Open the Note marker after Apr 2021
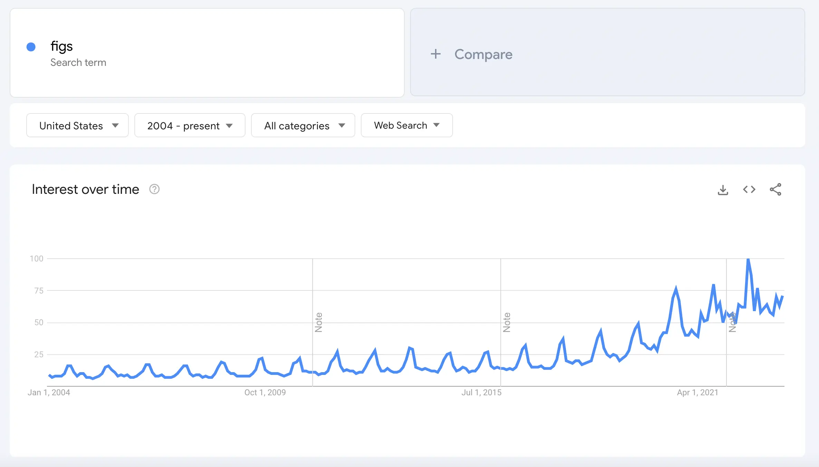Viewport: 819px width, 467px height. (x=733, y=321)
